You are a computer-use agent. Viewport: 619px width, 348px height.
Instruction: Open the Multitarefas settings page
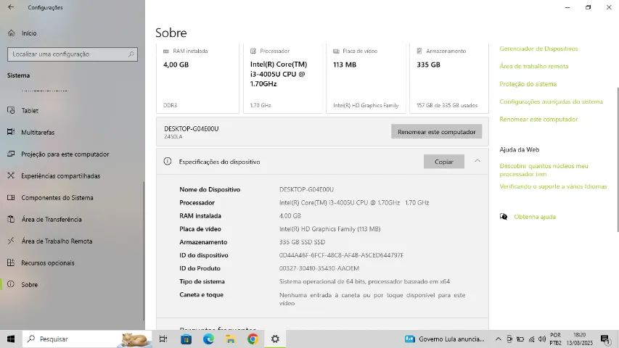point(73,132)
